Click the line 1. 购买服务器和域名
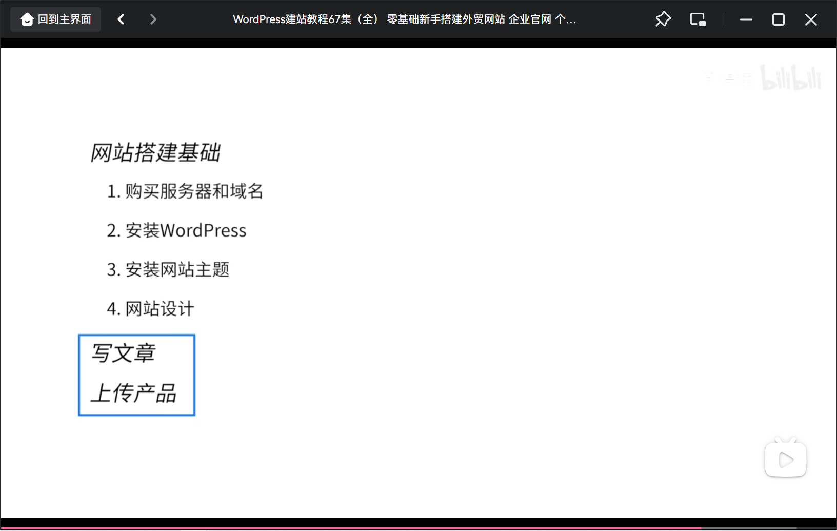 pos(185,191)
